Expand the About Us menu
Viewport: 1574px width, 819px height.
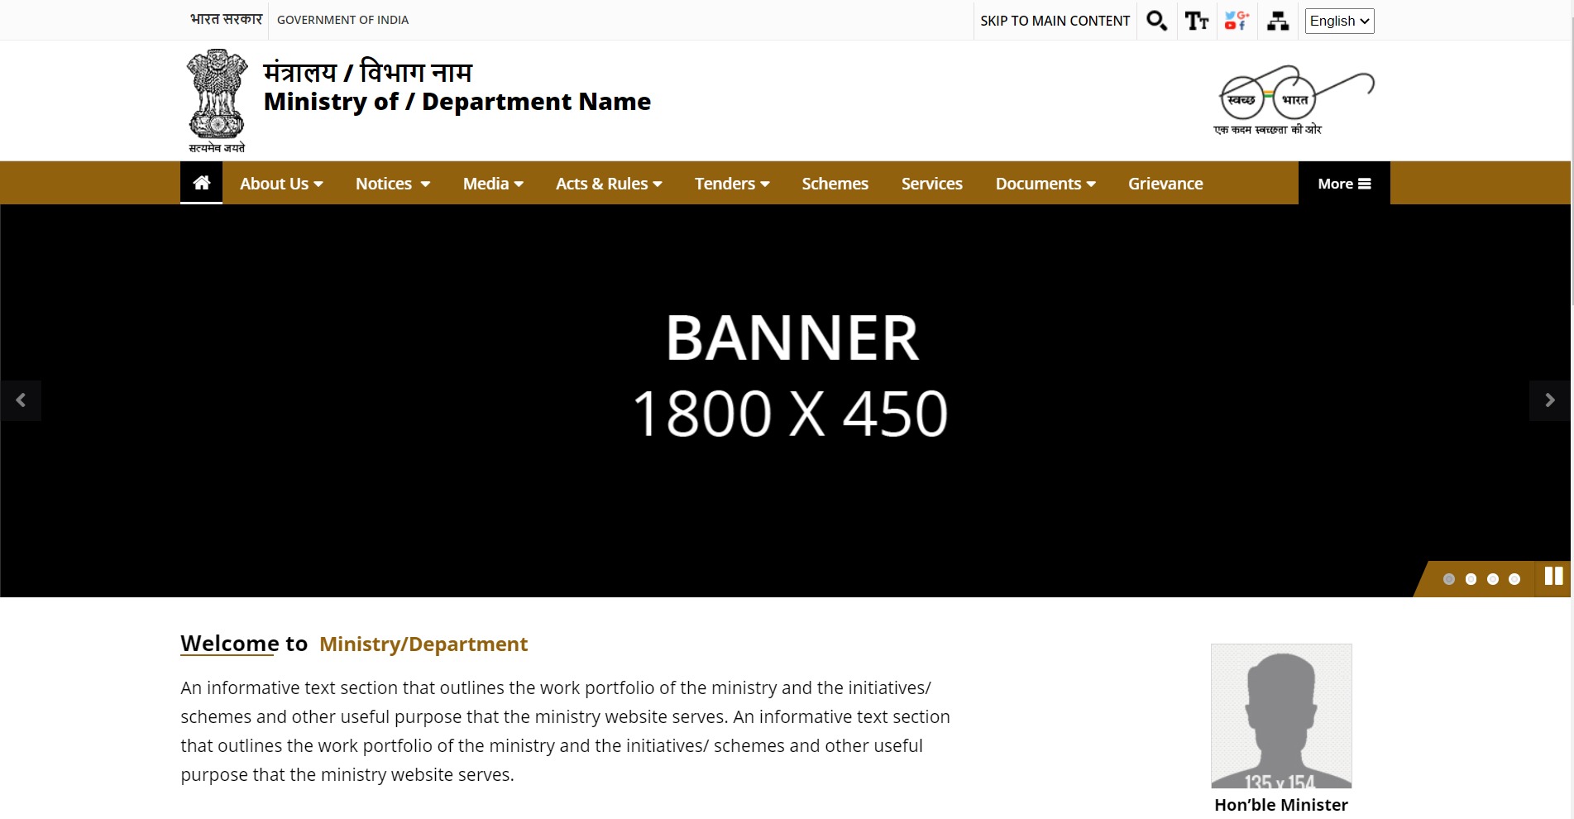(x=281, y=184)
